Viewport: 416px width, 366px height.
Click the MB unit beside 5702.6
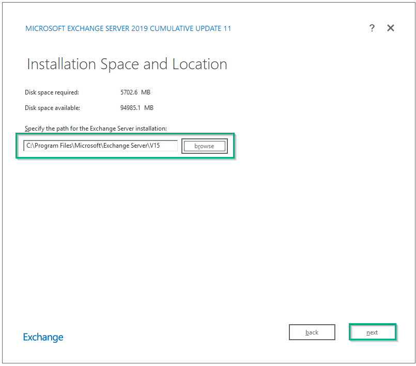tap(146, 92)
